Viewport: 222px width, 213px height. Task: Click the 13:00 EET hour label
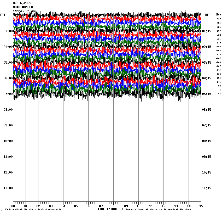8,188
